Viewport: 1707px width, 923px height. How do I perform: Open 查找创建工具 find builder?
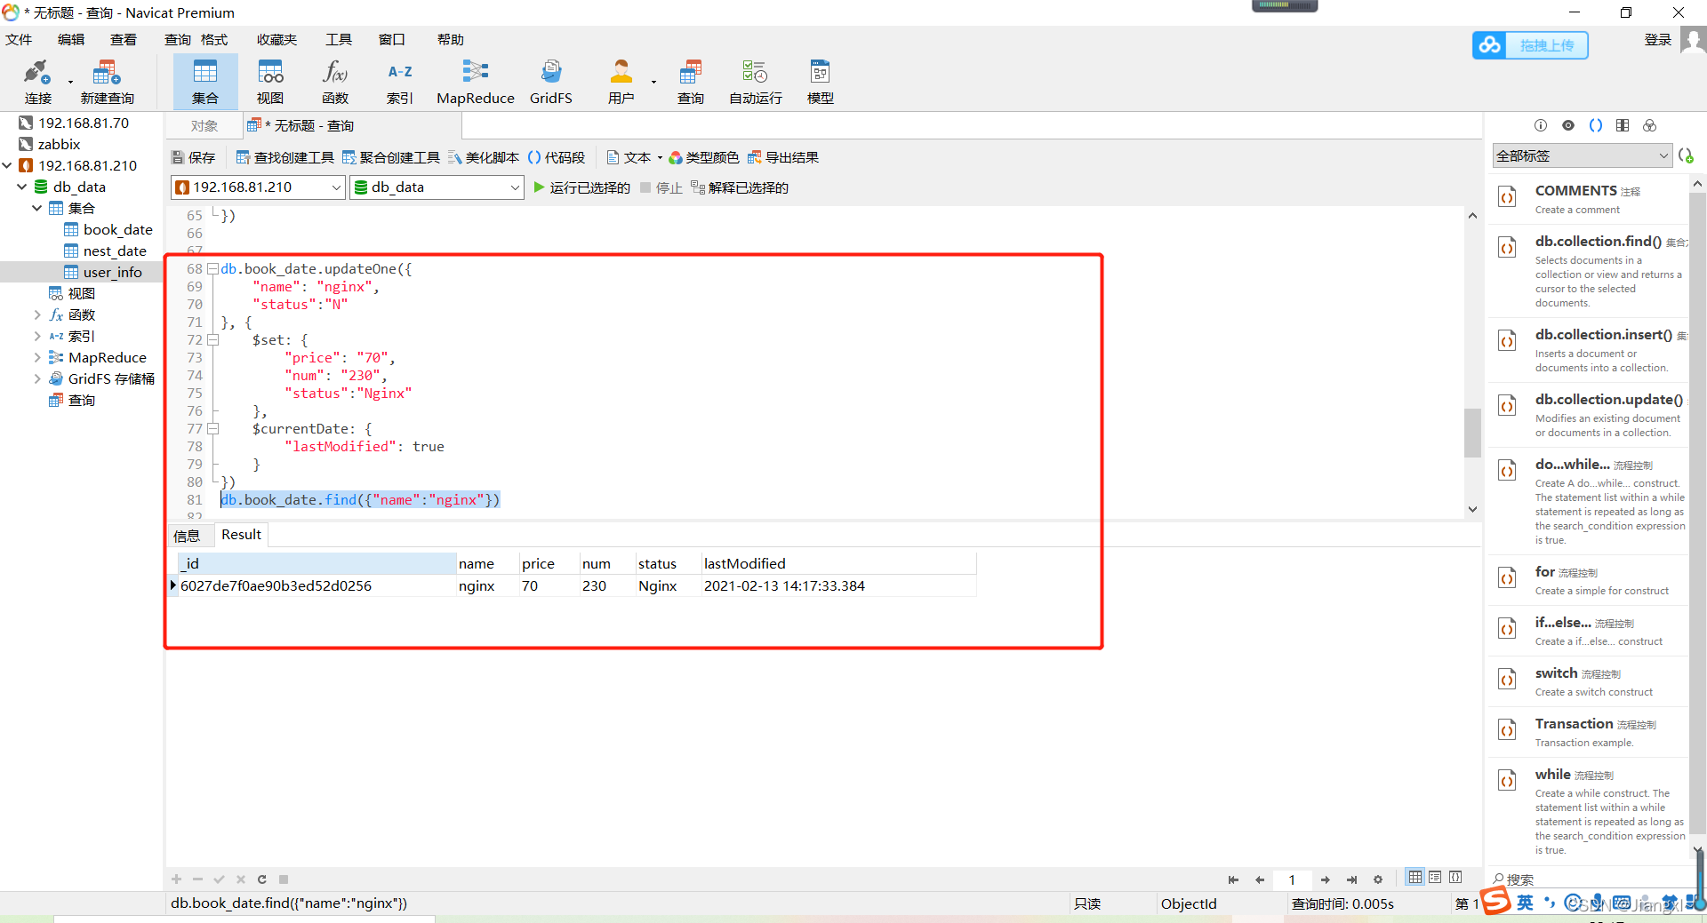285,157
